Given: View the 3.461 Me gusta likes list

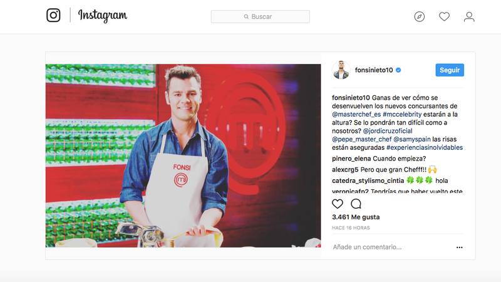Looking at the screenshot, I should pos(356,217).
